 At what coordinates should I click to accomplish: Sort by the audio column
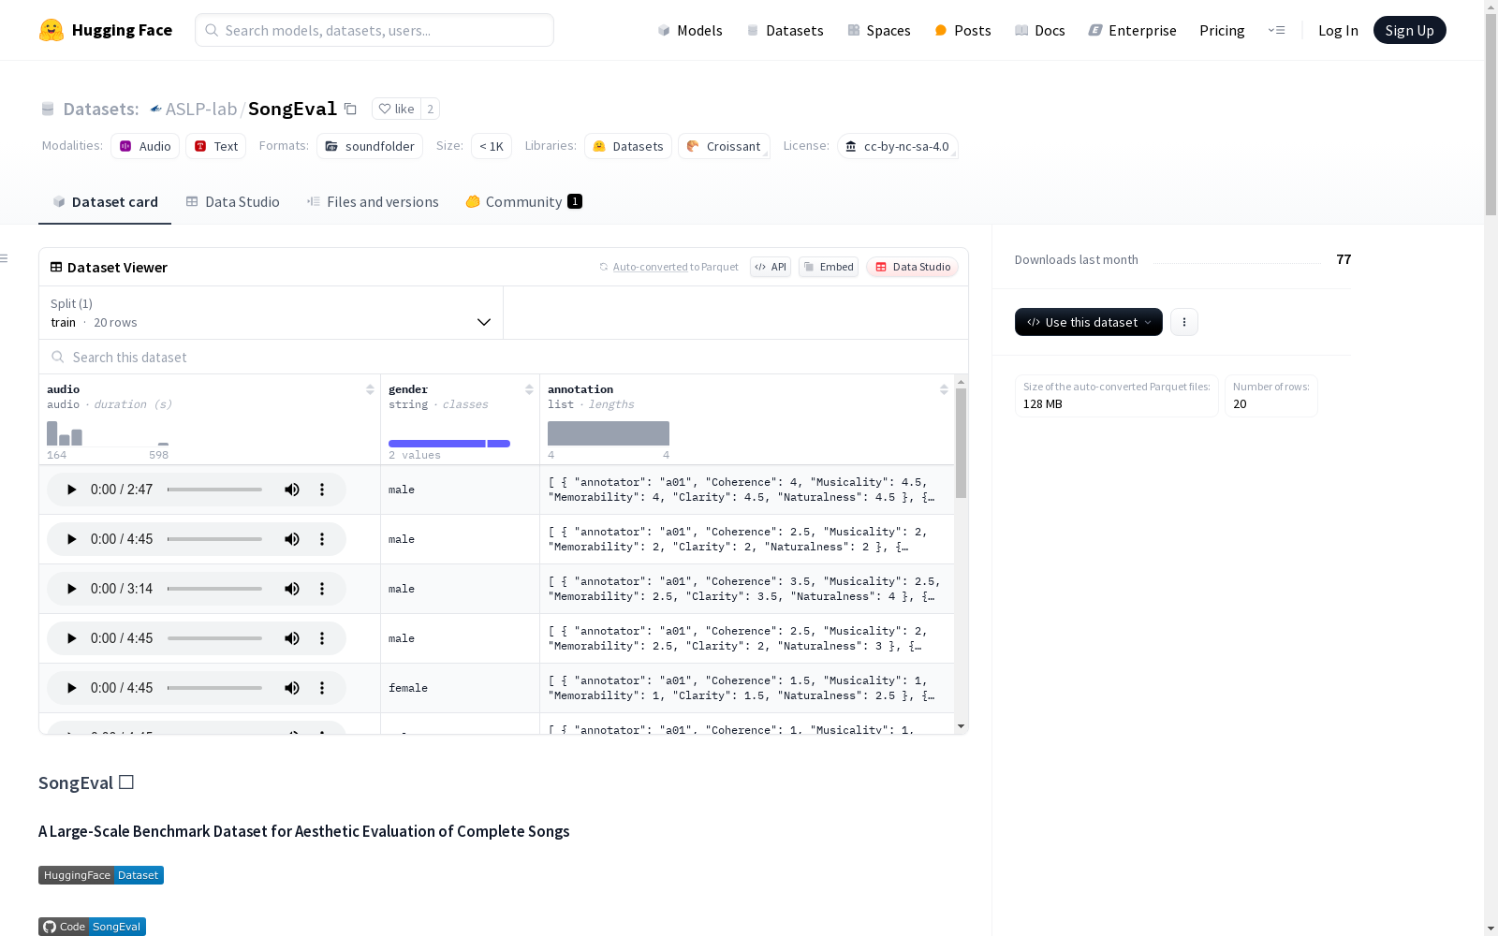(370, 389)
